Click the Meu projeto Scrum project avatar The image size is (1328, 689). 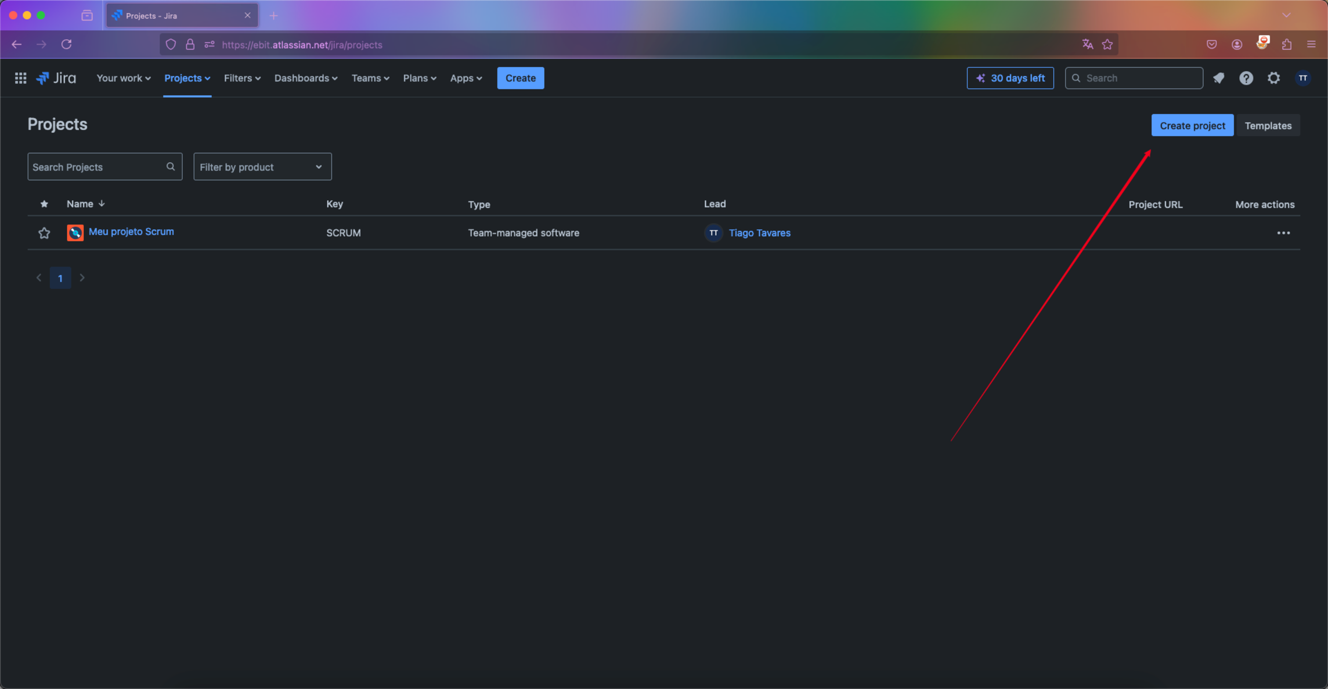point(75,233)
